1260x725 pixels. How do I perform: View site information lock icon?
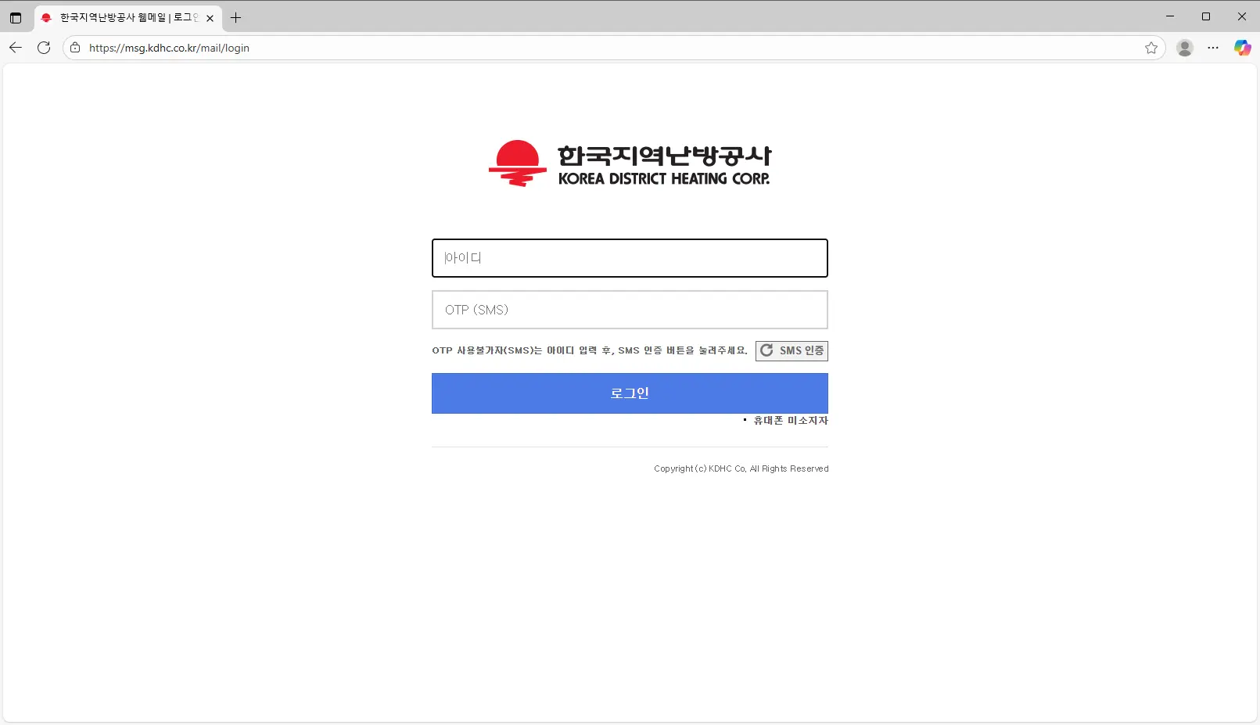pyautogui.click(x=75, y=48)
